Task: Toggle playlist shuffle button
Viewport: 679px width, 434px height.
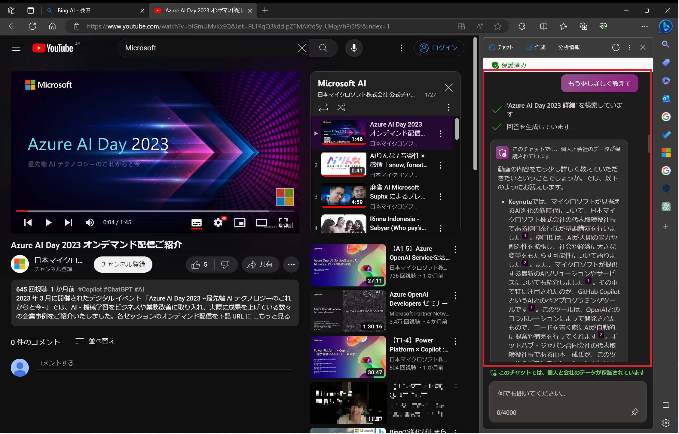Action: tap(341, 107)
